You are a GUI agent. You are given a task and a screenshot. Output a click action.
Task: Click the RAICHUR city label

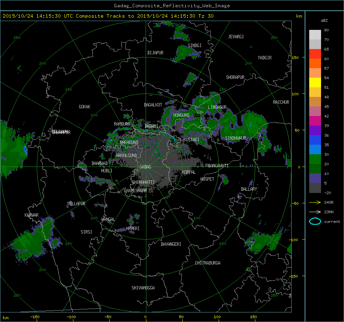click(281, 102)
